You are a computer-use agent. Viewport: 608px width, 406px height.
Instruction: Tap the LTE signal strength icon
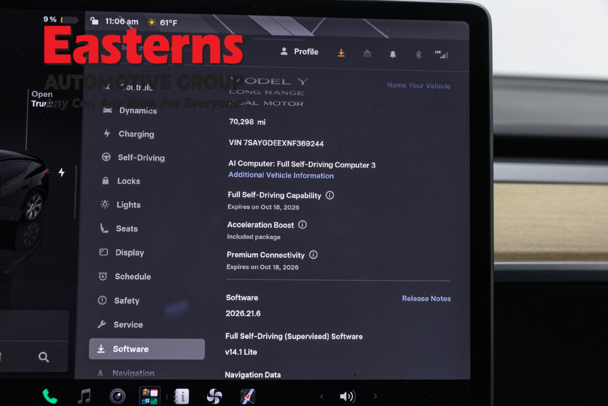point(441,55)
